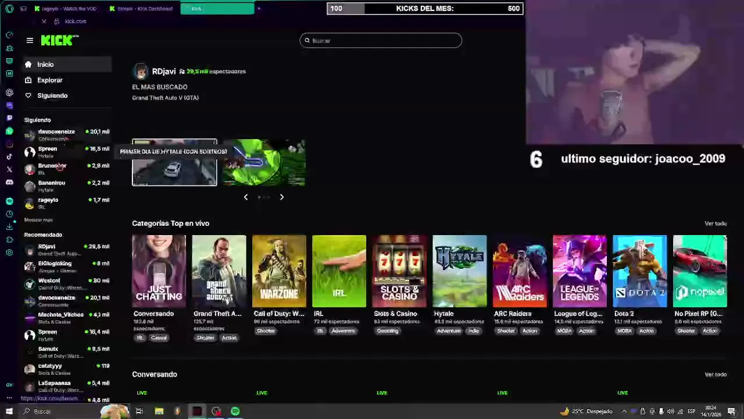
Task: Click the Adventure tag under Hytale
Action: [449, 331]
